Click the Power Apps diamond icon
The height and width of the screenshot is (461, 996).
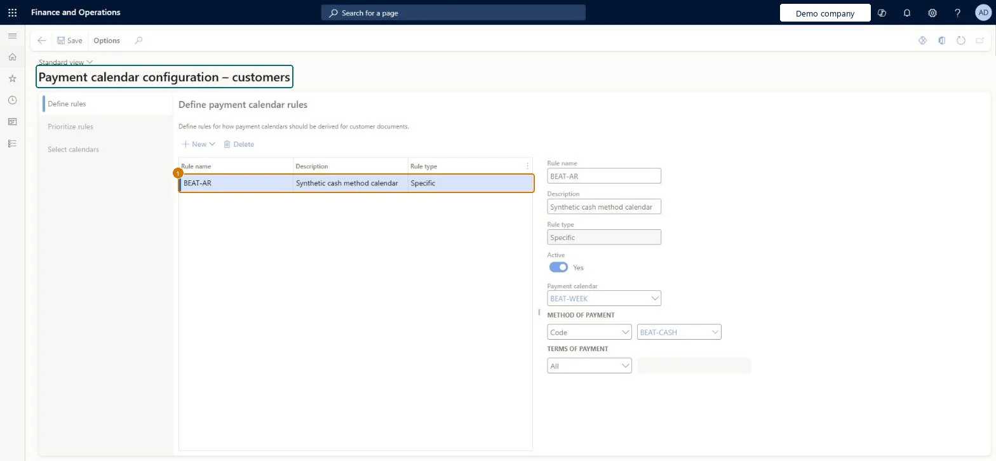(x=923, y=40)
